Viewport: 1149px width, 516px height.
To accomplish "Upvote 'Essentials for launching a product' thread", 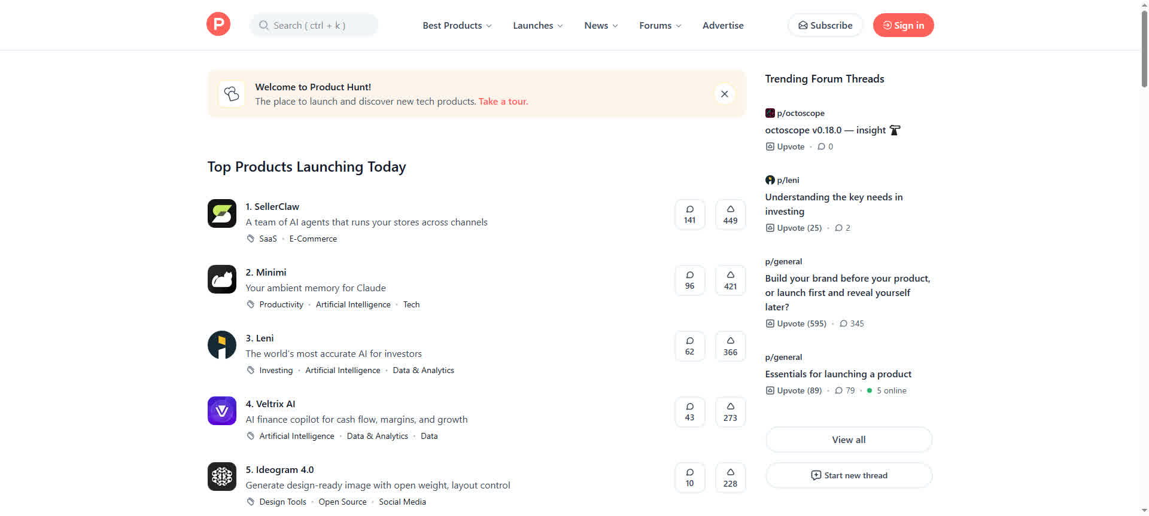I will tap(794, 390).
